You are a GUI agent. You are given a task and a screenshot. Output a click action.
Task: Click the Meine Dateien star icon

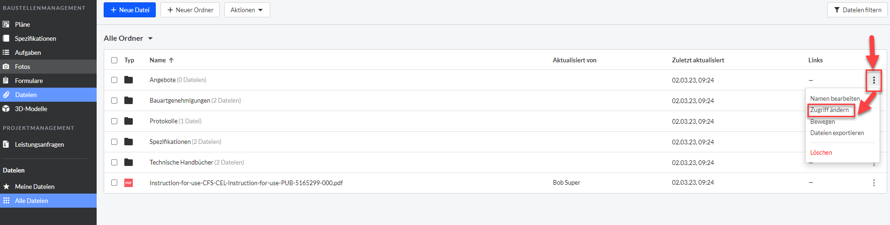(6, 187)
